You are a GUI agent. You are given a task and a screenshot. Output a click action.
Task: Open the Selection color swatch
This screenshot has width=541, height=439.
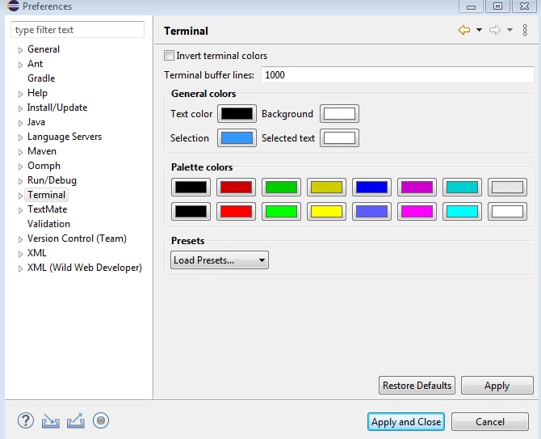tap(237, 137)
